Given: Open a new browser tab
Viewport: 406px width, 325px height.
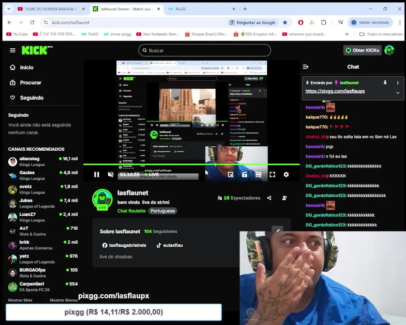Looking at the screenshot, I should (245, 9).
